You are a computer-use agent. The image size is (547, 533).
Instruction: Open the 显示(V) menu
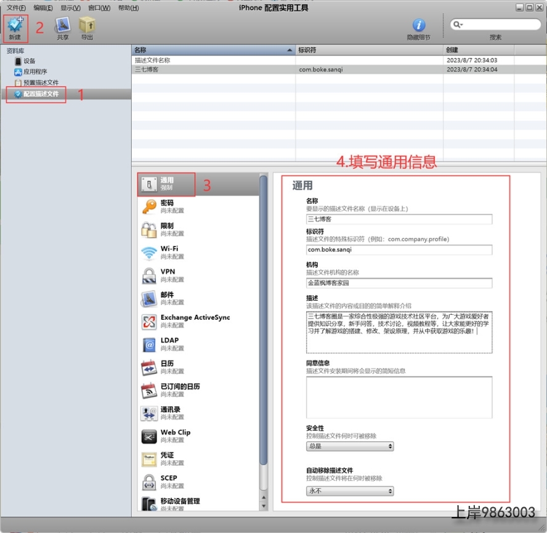70,7
